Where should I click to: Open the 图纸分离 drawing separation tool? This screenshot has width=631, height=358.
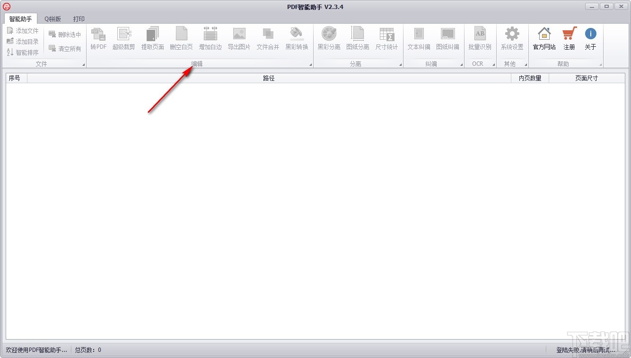(x=358, y=39)
